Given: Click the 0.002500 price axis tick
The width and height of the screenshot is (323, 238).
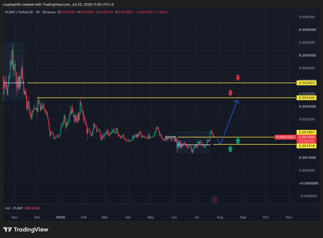Looking at the screenshot, I should pos(307,119).
